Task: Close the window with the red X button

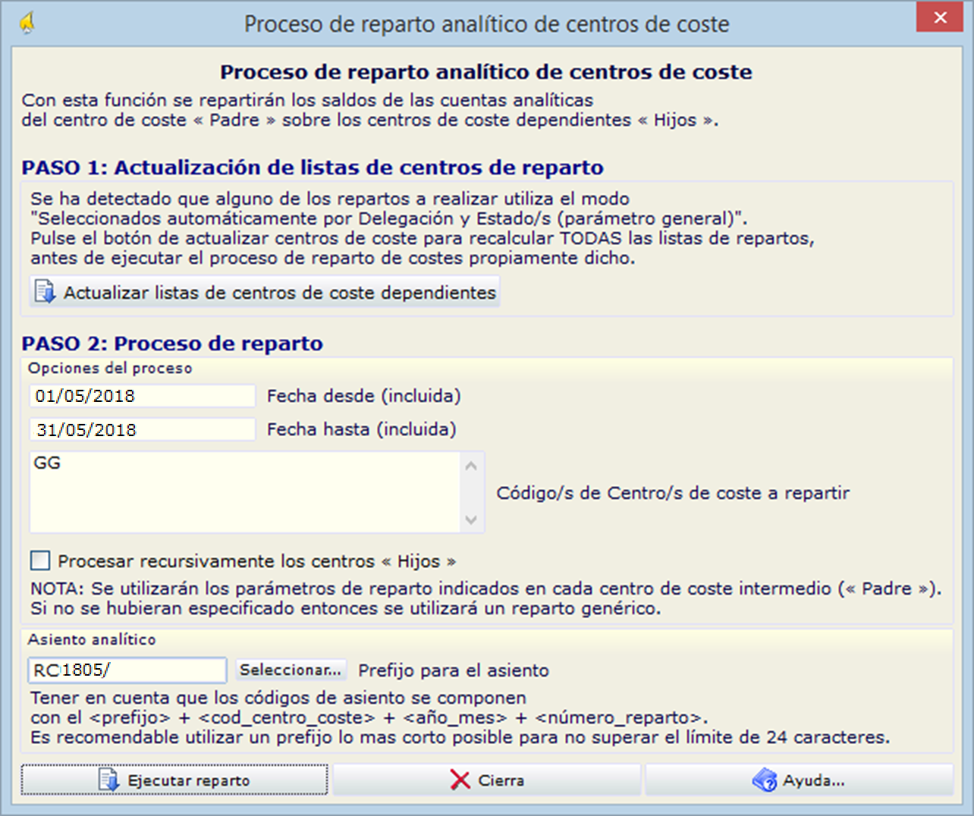Action: [x=940, y=17]
